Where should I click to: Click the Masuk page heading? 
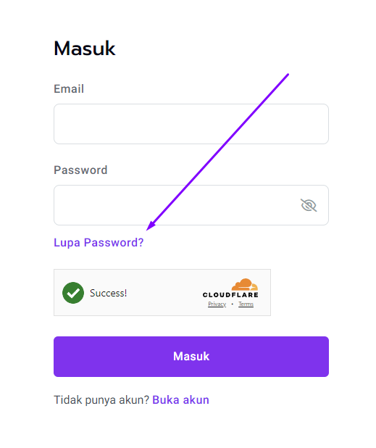pyautogui.click(x=85, y=49)
